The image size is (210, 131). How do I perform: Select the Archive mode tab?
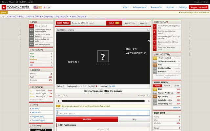click(x=144, y=23)
